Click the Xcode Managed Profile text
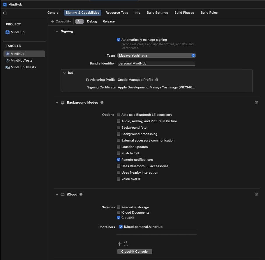The height and width of the screenshot is (260, 265). [135, 80]
